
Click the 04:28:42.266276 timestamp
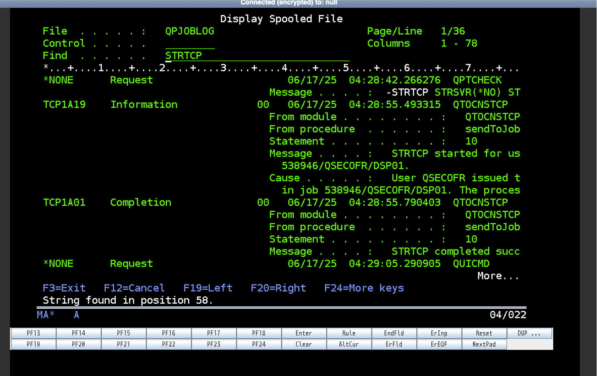click(395, 80)
